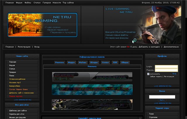Click Добавить в закладки link
The image size is (187, 119).
[x=149, y=47]
